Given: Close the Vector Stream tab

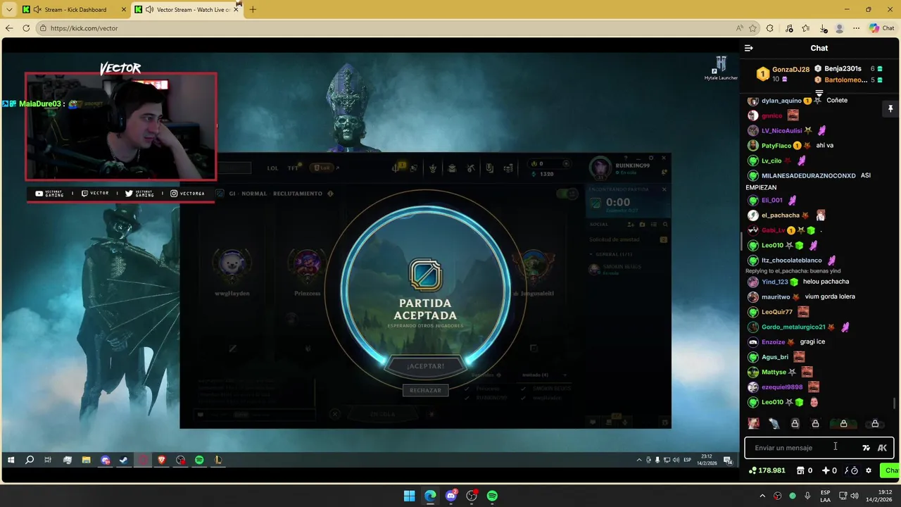Looking at the screenshot, I should coord(237,10).
